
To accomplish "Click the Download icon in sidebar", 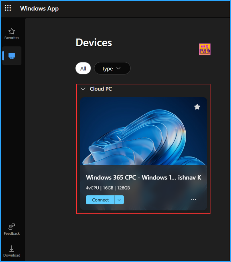I will [x=12, y=251].
